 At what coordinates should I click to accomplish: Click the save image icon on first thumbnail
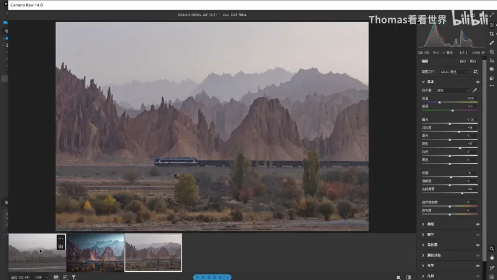tap(61, 246)
